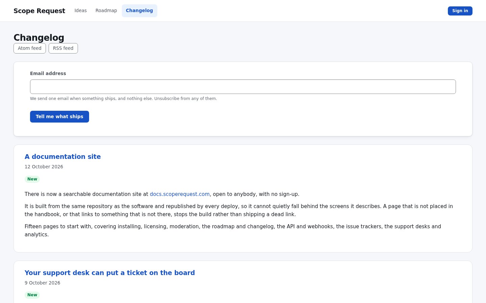The image size is (486, 303).
Task: Open the RSS feed link
Action: pyautogui.click(x=63, y=48)
